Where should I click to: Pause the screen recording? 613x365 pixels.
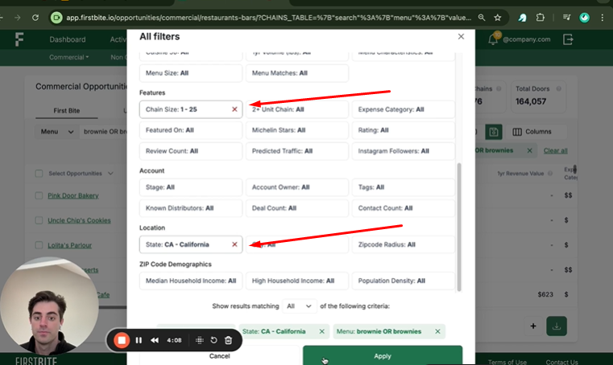[x=139, y=340]
